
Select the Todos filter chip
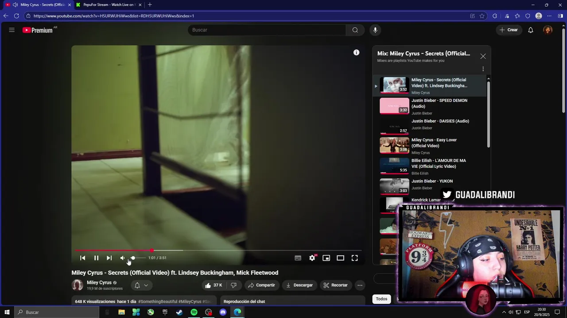(381, 299)
